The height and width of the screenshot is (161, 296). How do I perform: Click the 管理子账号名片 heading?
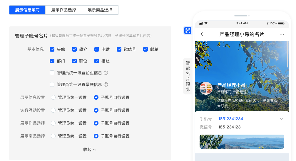(31, 36)
